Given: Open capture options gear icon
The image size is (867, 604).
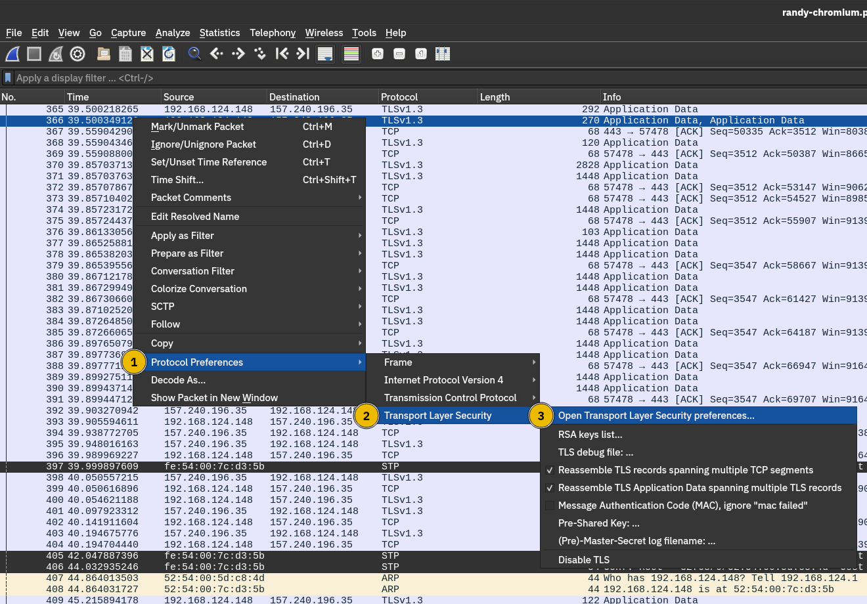Looking at the screenshot, I should (78, 54).
